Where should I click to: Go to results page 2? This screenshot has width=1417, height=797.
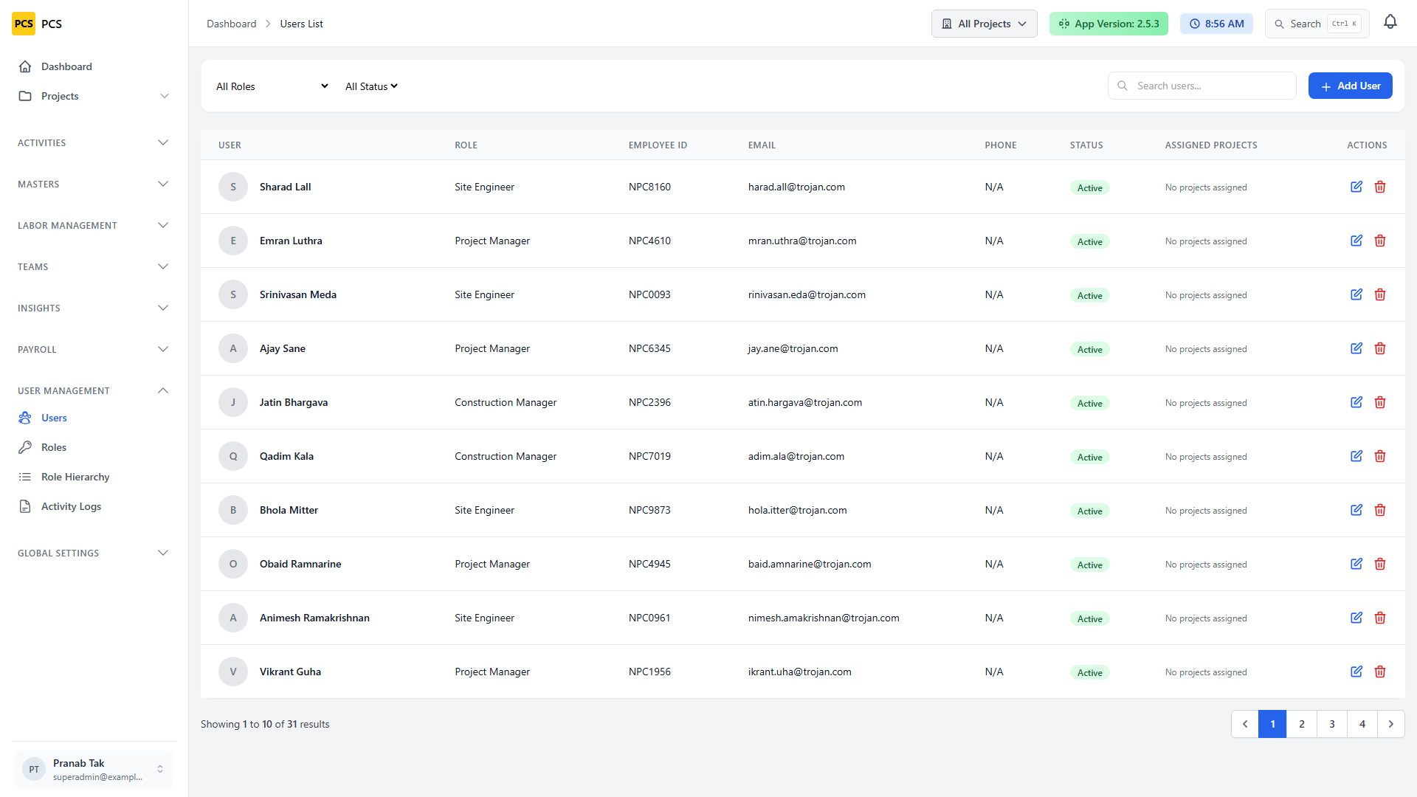point(1302,724)
